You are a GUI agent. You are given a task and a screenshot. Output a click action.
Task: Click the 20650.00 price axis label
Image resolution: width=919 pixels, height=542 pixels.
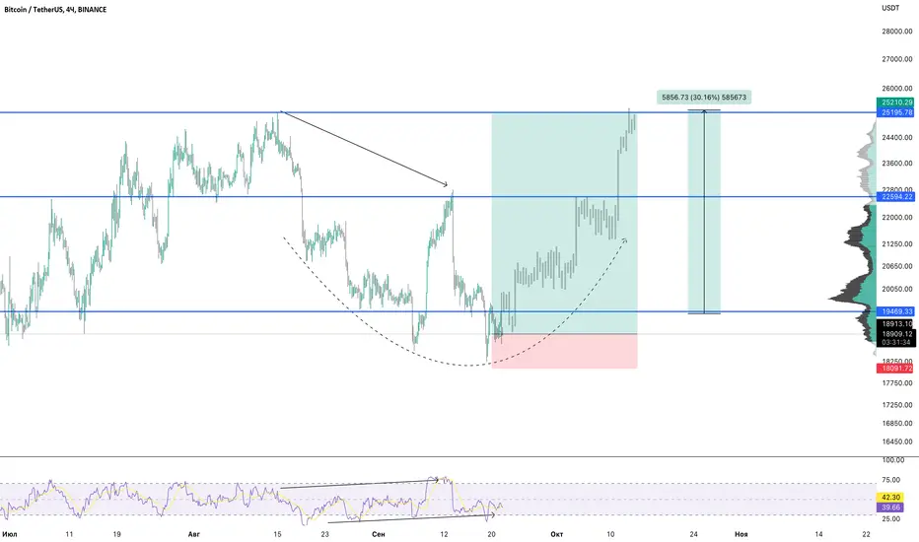tap(896, 265)
